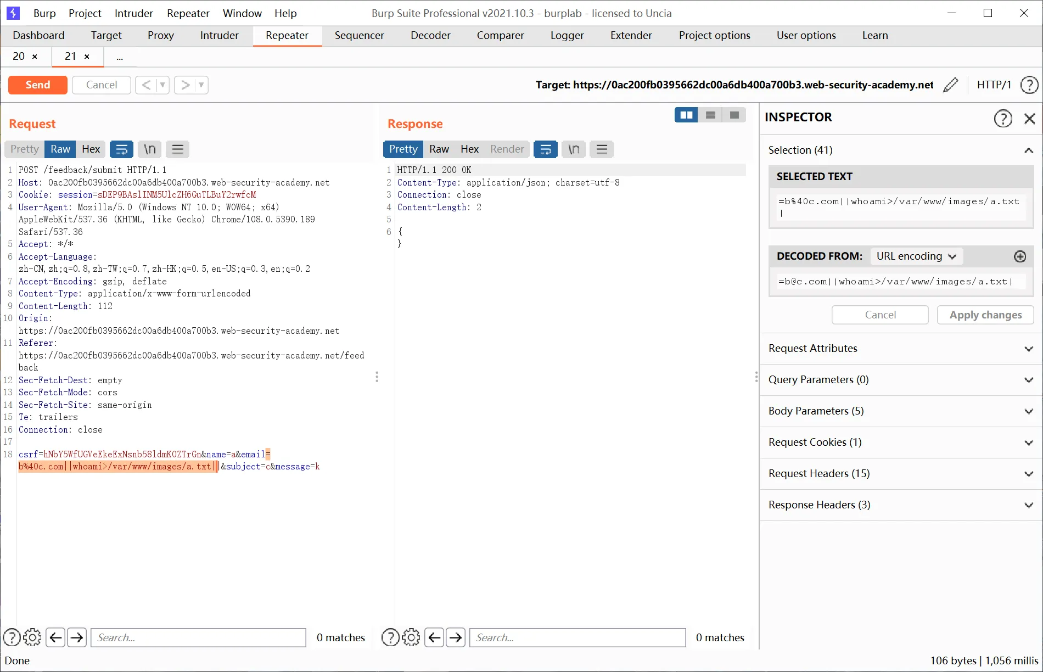Click the request search field
The width and height of the screenshot is (1043, 672).
tap(198, 637)
